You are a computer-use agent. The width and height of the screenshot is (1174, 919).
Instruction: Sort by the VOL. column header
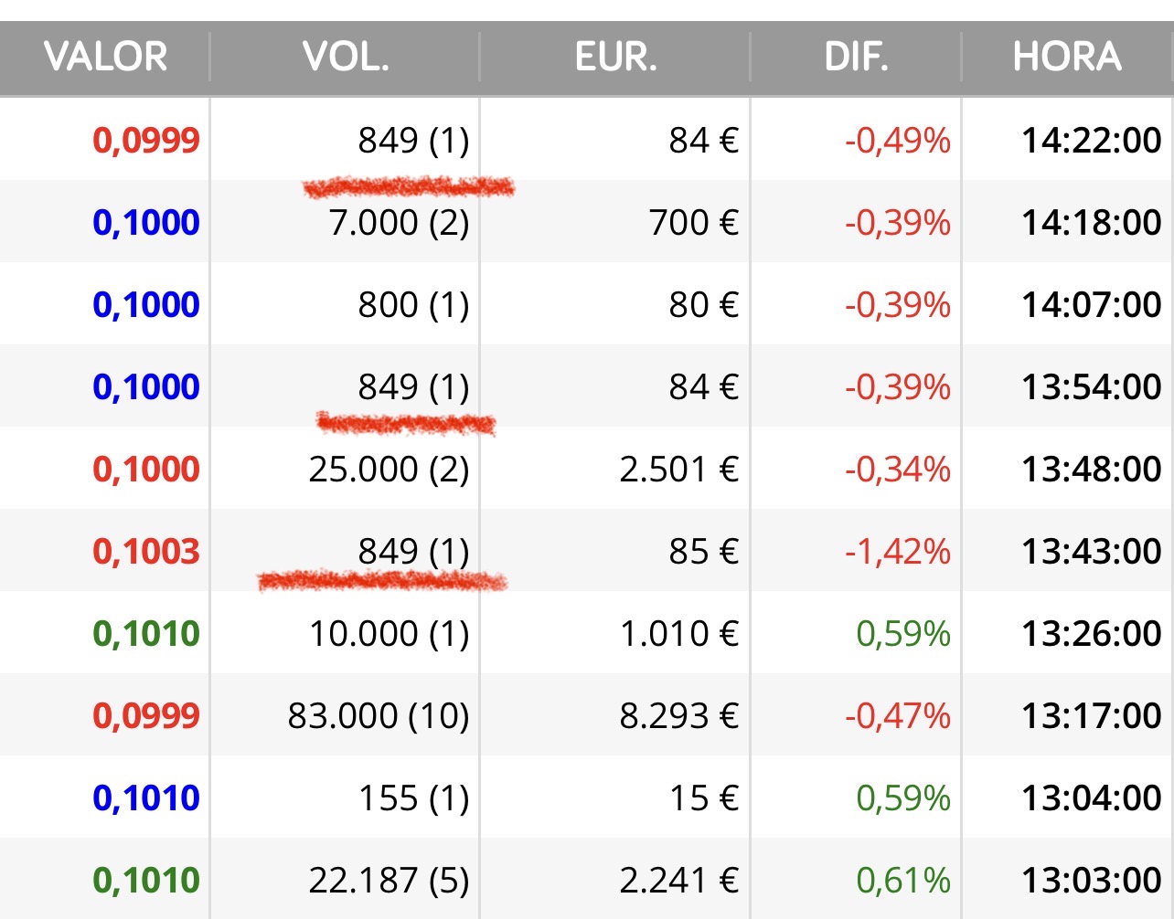tap(347, 58)
